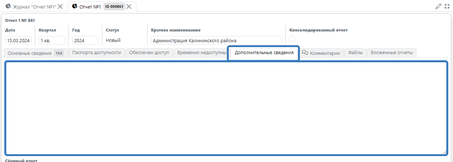
Task: Click the collapse fullscreen arrows icon
Action: 447,6
